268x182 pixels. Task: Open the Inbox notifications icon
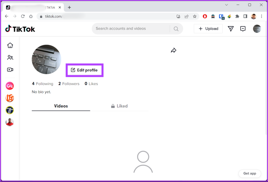243,29
